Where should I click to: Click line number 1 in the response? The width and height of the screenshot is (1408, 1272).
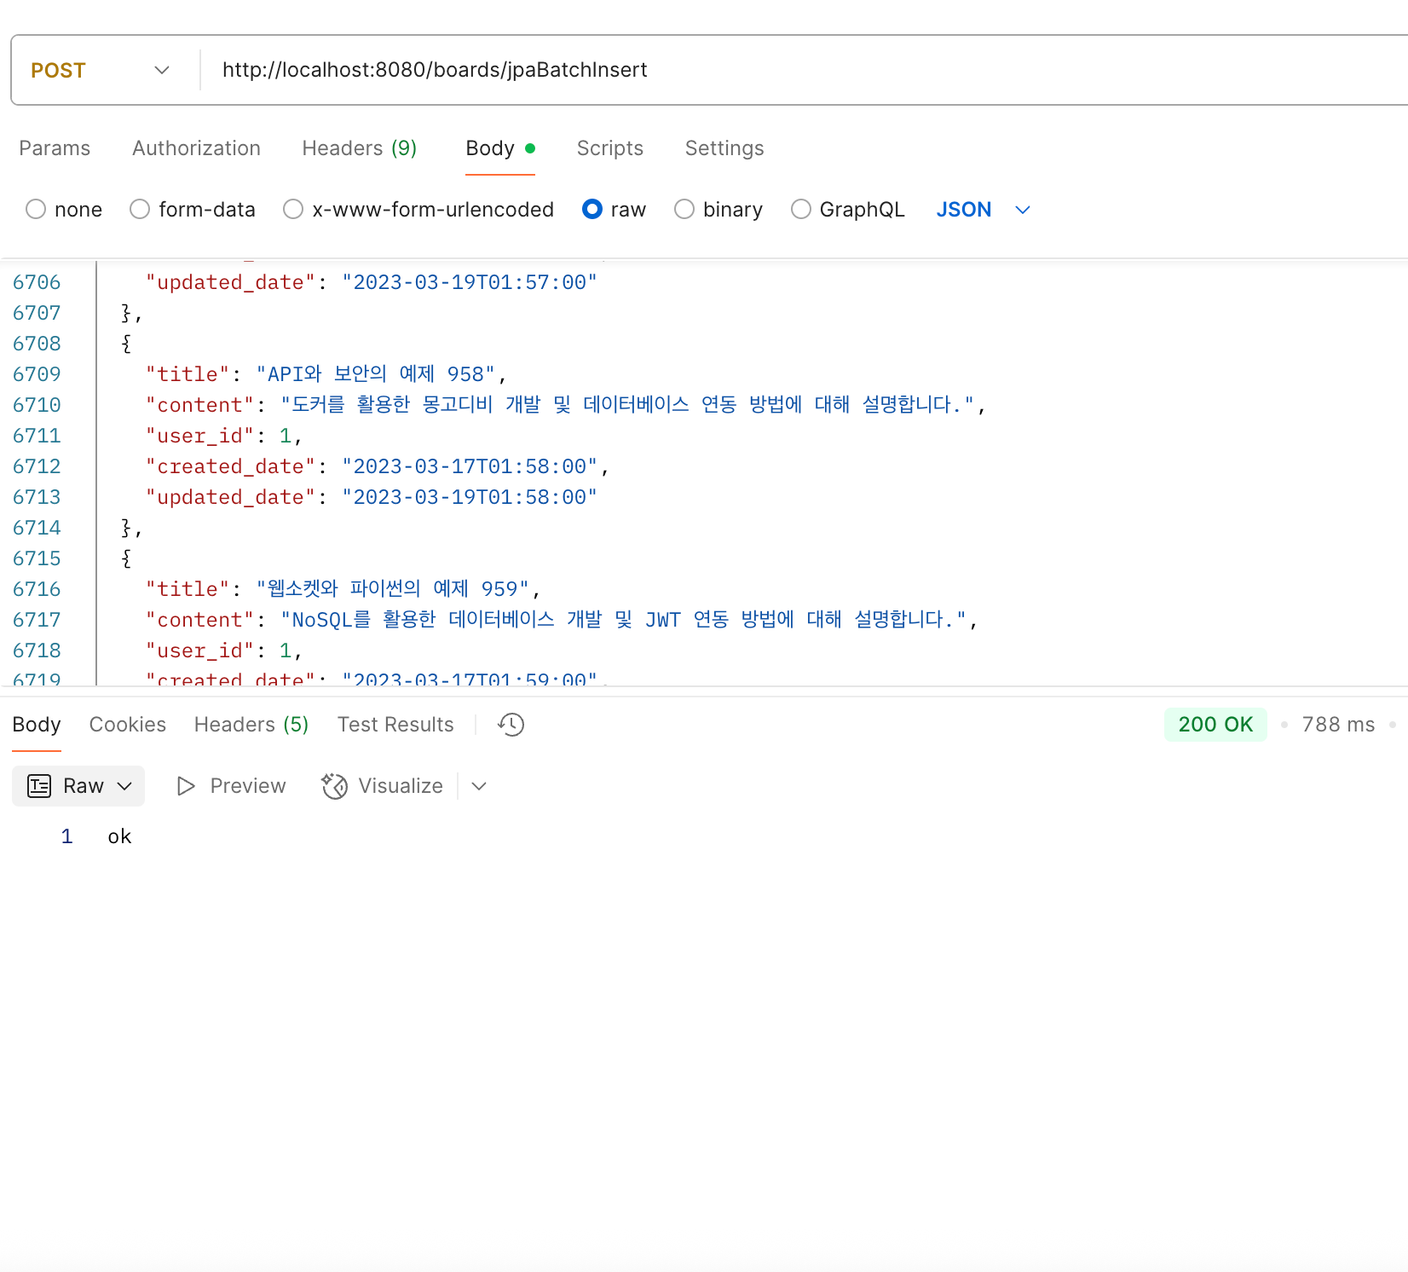[66, 836]
